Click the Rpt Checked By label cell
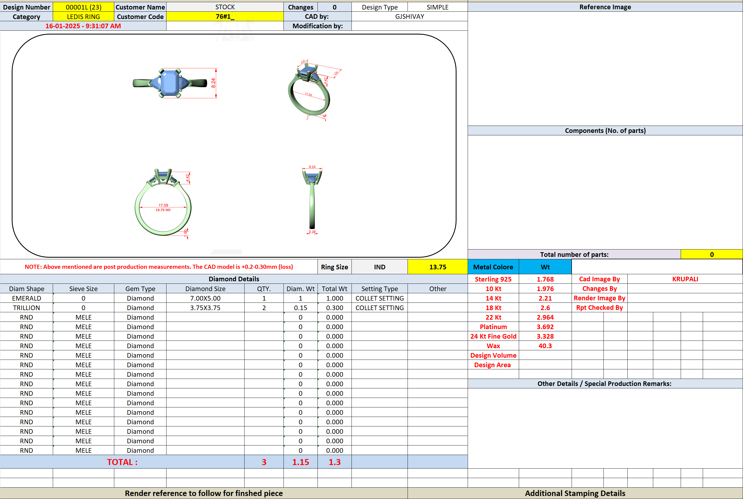The height and width of the screenshot is (499, 743). click(599, 308)
